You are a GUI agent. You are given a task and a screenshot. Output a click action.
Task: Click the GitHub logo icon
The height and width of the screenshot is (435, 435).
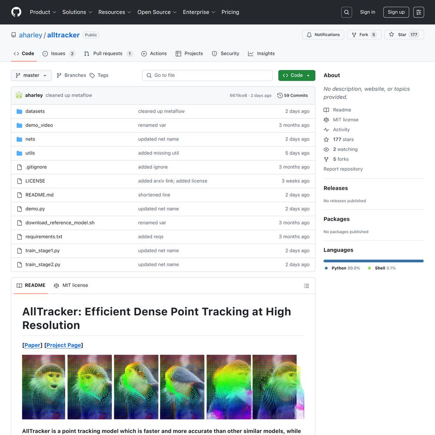point(17,12)
